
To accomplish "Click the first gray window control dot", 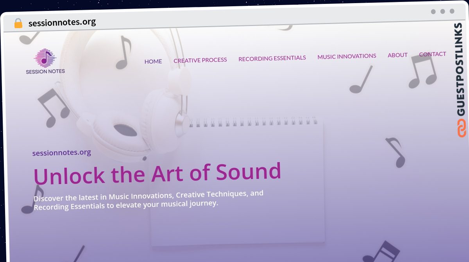I will point(433,12).
